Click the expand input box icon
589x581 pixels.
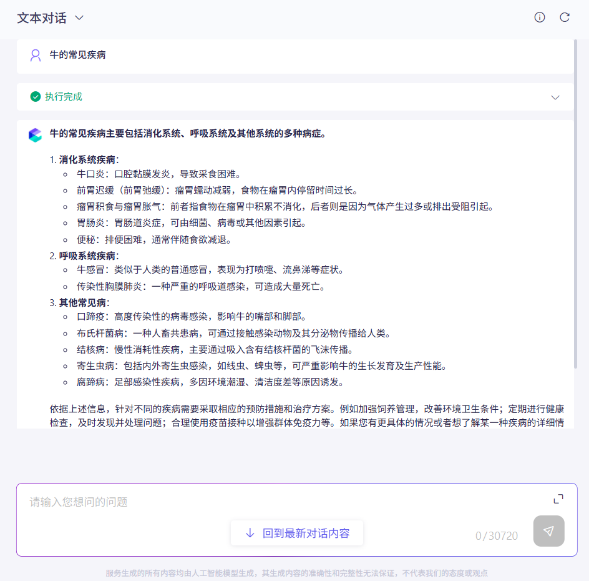[558, 499]
